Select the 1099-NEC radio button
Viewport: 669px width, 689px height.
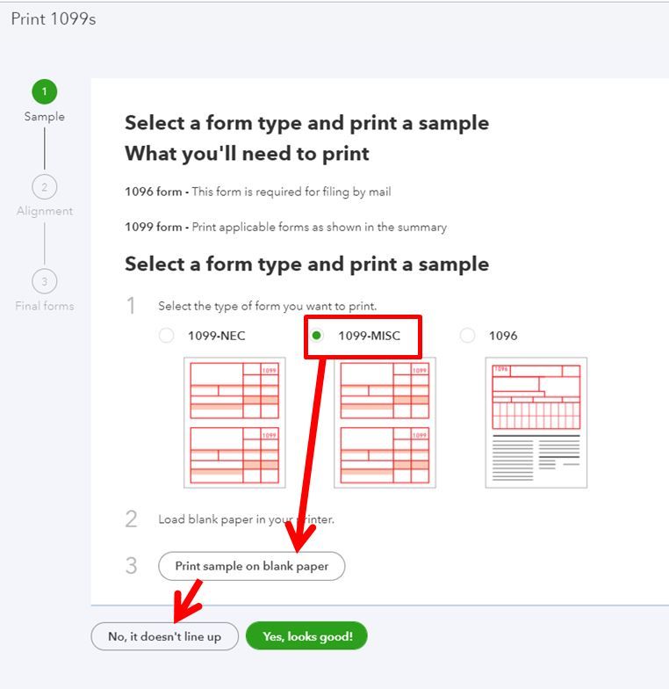[x=167, y=336]
